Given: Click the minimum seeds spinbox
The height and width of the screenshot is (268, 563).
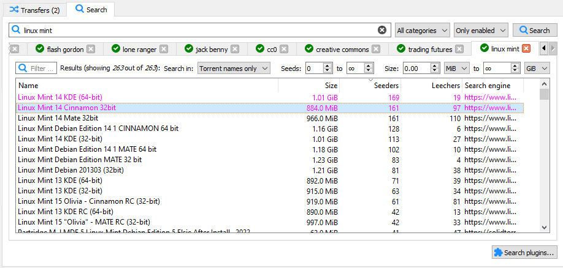Looking at the screenshot, I should (320, 68).
